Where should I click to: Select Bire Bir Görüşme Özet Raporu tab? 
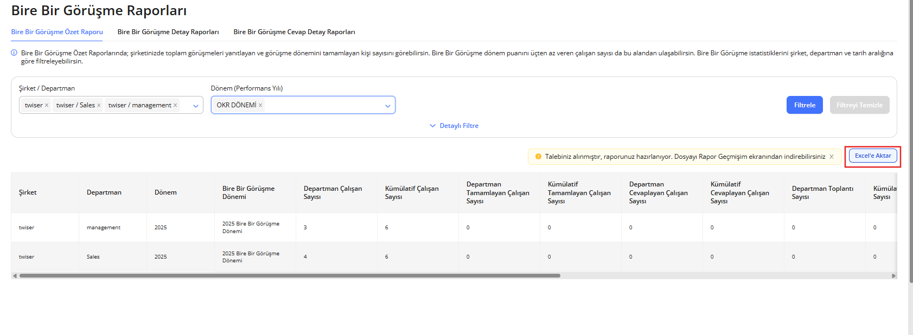point(57,32)
